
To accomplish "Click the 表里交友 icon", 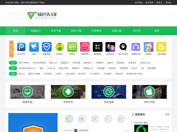I will click(x=110, y=47).
